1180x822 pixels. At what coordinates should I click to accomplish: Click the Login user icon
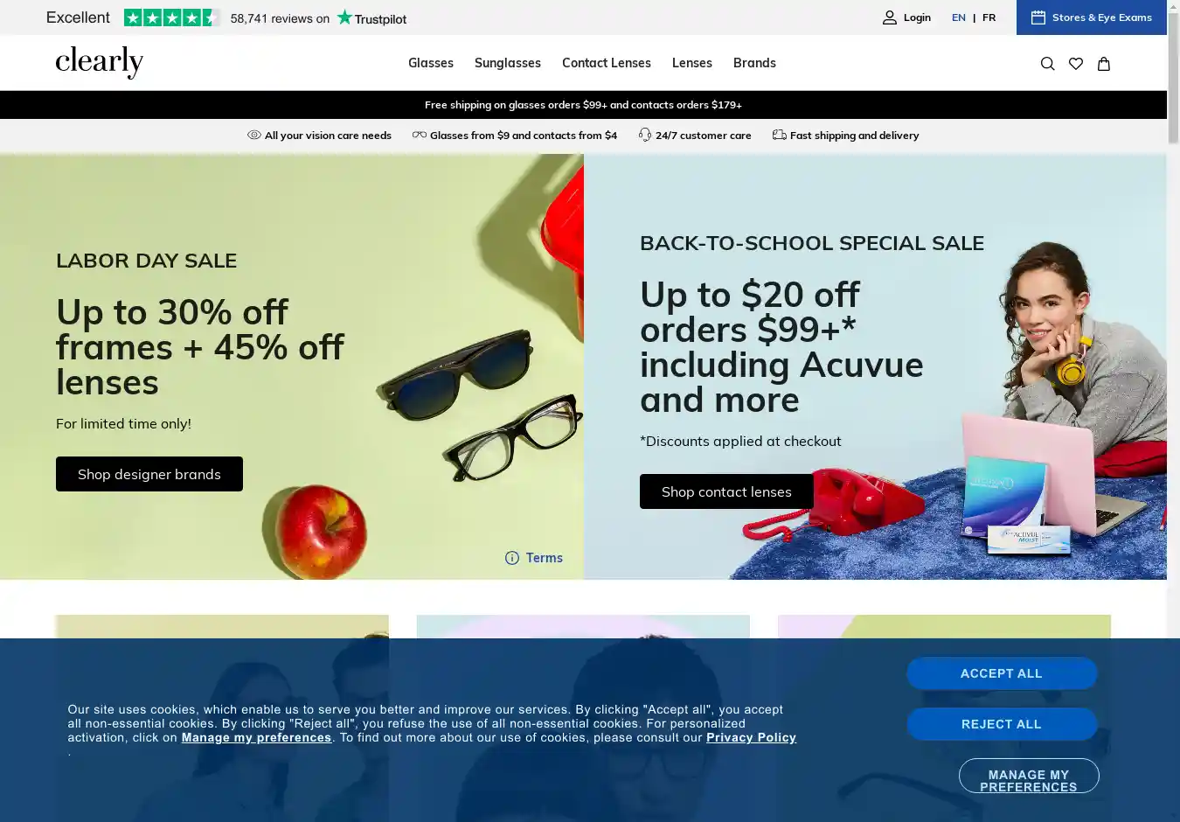coord(890,17)
